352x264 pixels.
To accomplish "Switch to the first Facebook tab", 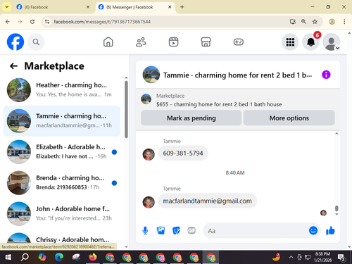I will point(53,7).
